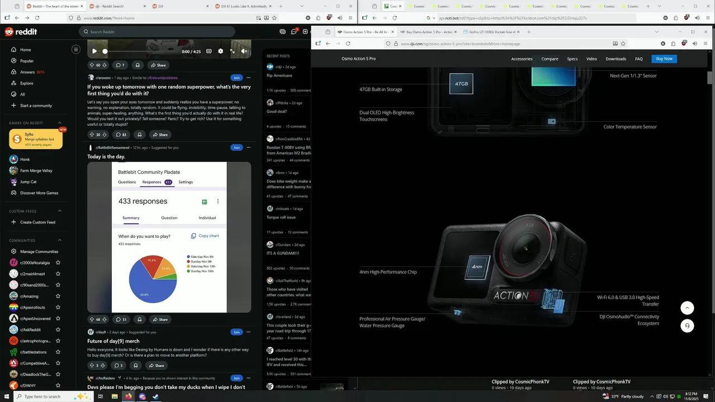Image resolution: width=715 pixels, height=402 pixels.
Task: Open Steam from the taskbar
Action: [156, 396]
